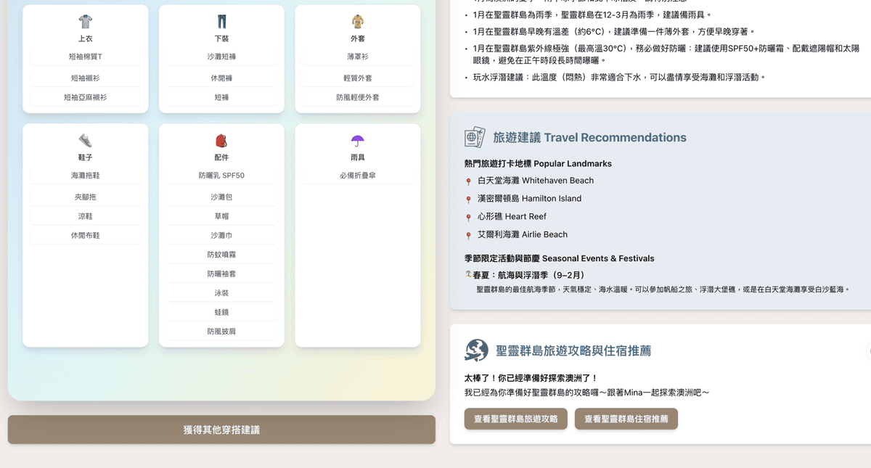Select 短袖亞麻襯衫 item
The height and width of the screenshot is (468, 871).
pyautogui.click(x=86, y=97)
